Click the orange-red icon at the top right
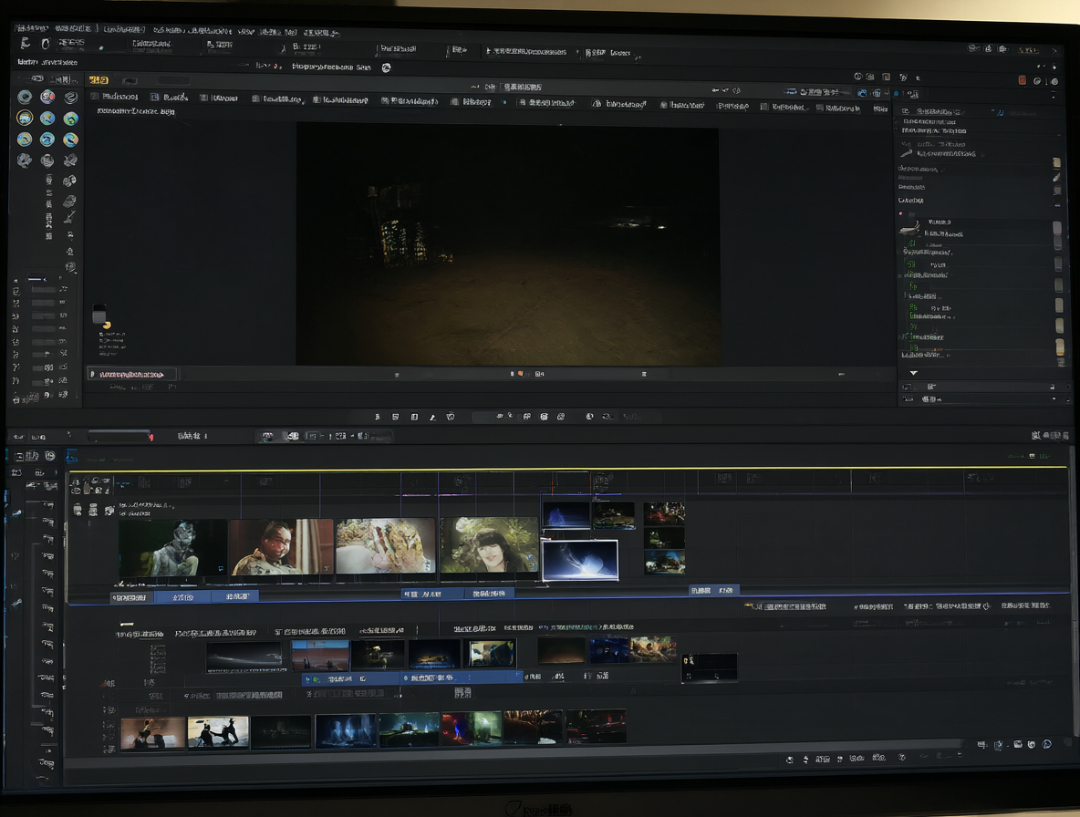 coord(1023,80)
